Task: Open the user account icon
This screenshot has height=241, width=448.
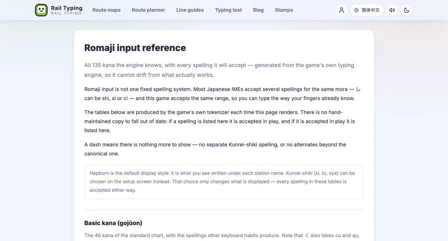Action: tap(342, 10)
